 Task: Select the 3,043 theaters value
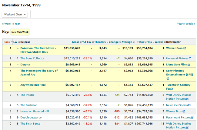pos(103,48)
